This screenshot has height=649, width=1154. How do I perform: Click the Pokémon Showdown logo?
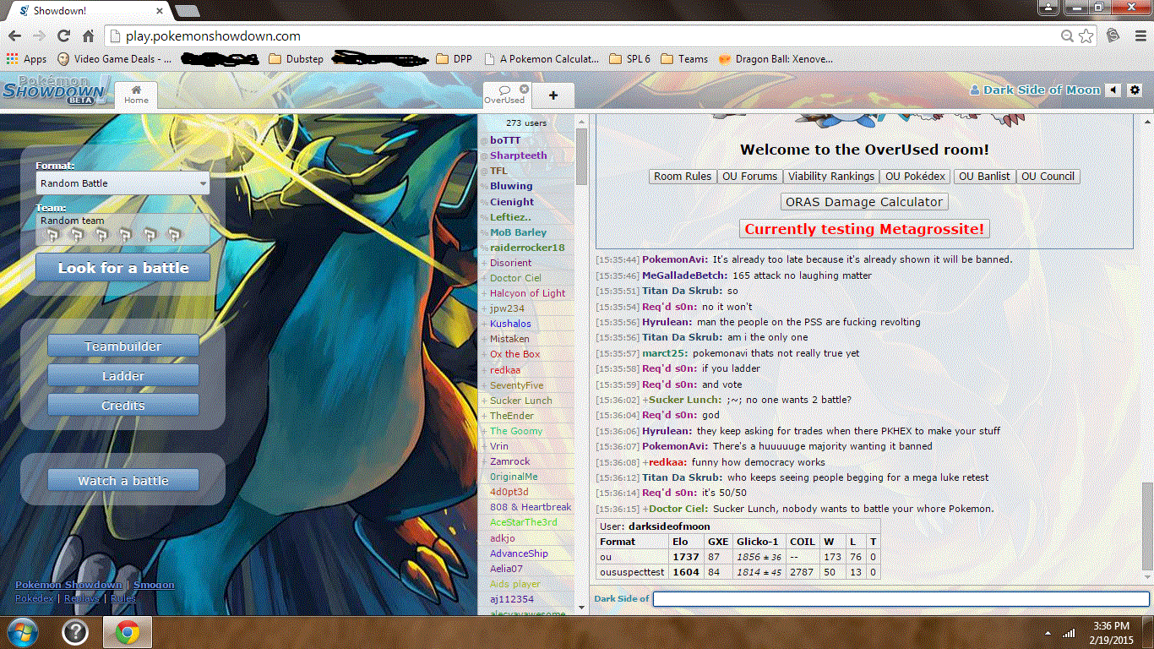click(x=54, y=90)
